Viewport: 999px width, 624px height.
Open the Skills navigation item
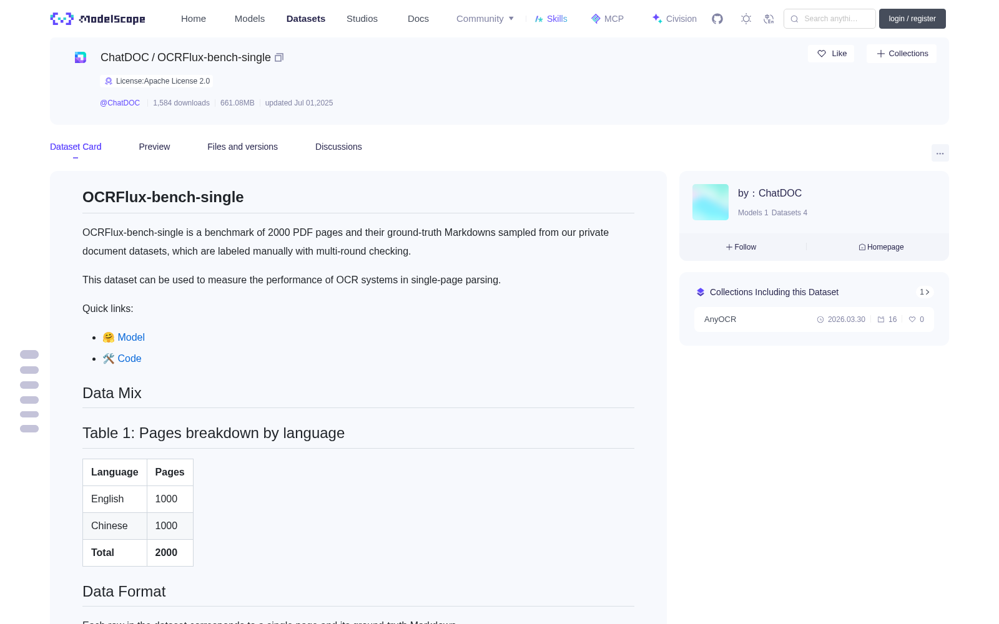click(x=551, y=19)
